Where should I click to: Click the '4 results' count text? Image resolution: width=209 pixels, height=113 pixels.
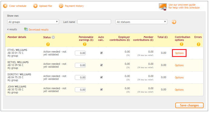(x=12, y=29)
